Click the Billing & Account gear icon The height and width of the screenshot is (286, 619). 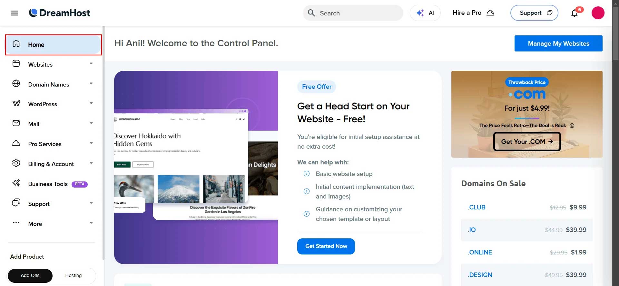click(16, 163)
